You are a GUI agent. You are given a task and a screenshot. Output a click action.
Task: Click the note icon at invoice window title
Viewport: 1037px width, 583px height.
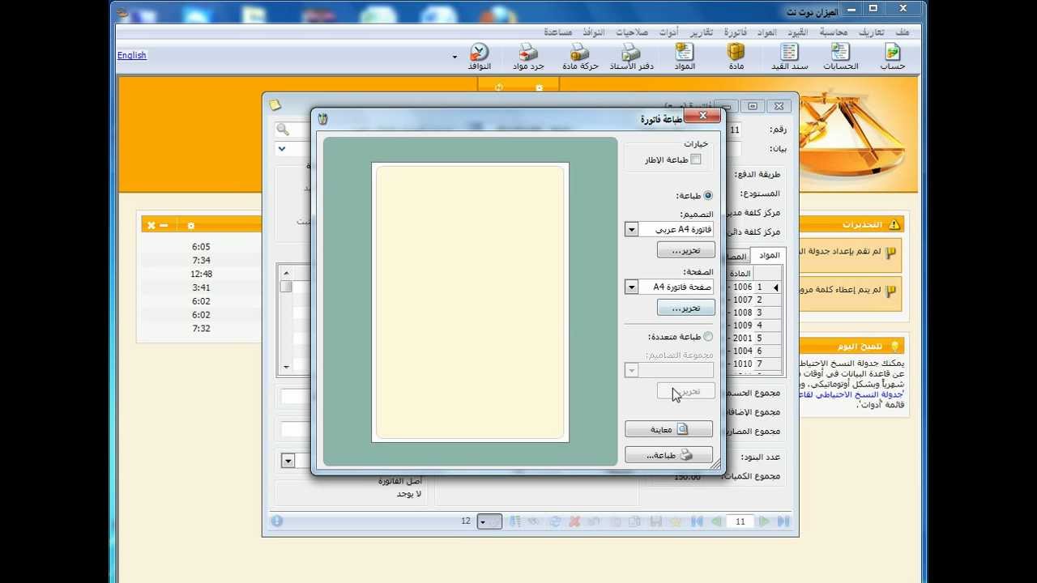coord(275,105)
